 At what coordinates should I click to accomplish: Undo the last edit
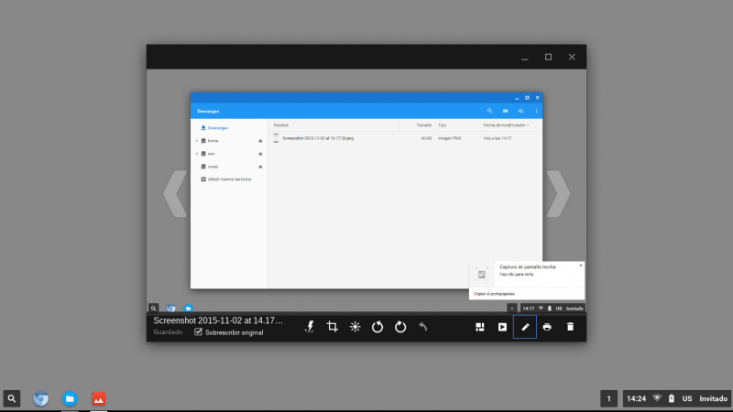pos(423,327)
